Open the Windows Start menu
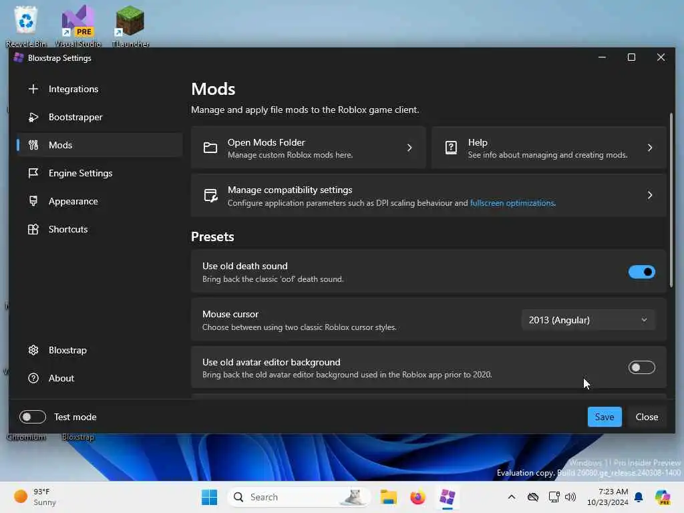This screenshot has width=684, height=513. pos(209,497)
